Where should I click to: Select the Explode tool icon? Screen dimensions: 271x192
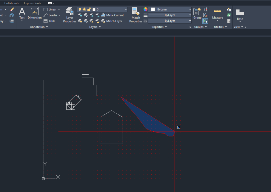coord(12,15)
